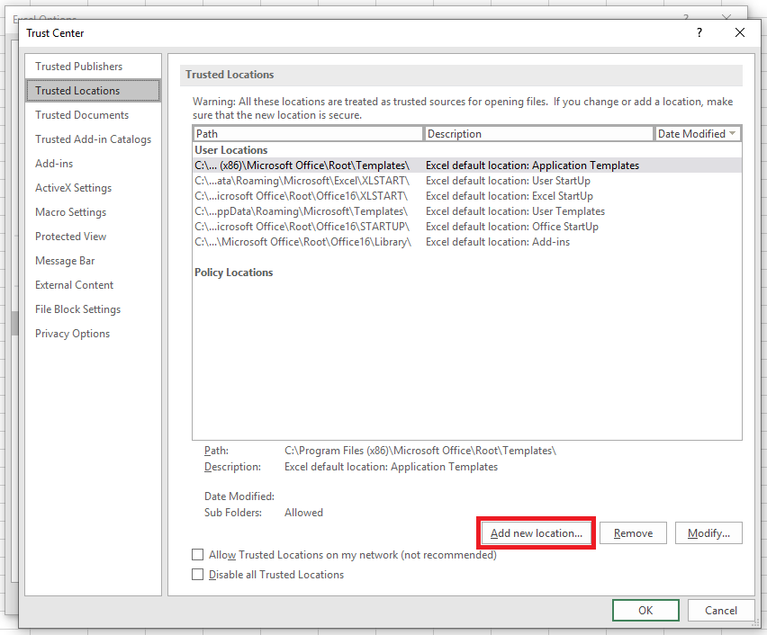Select the Roaming Microsoft Templates row
767x635 pixels.
tap(467, 211)
